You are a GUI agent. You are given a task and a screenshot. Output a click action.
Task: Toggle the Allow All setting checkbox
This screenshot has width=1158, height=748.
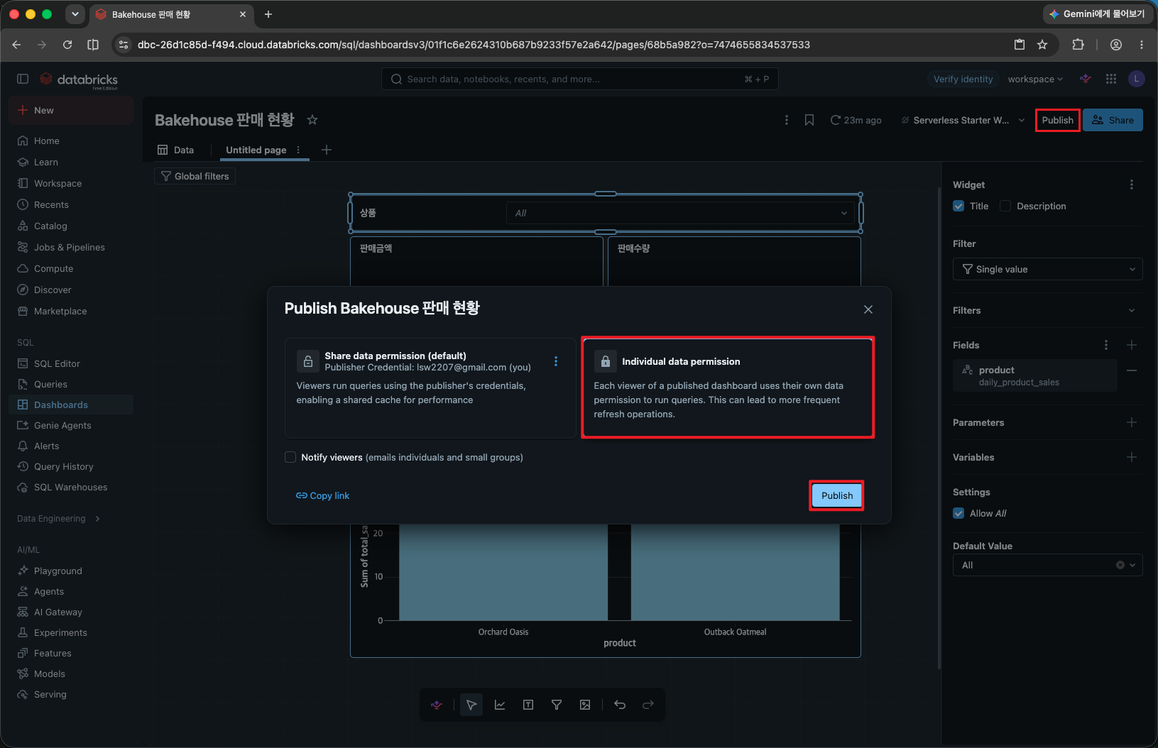pos(958,513)
